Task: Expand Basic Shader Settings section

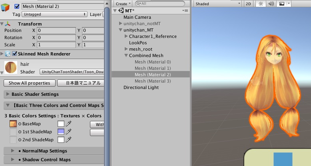Action: [8, 94]
